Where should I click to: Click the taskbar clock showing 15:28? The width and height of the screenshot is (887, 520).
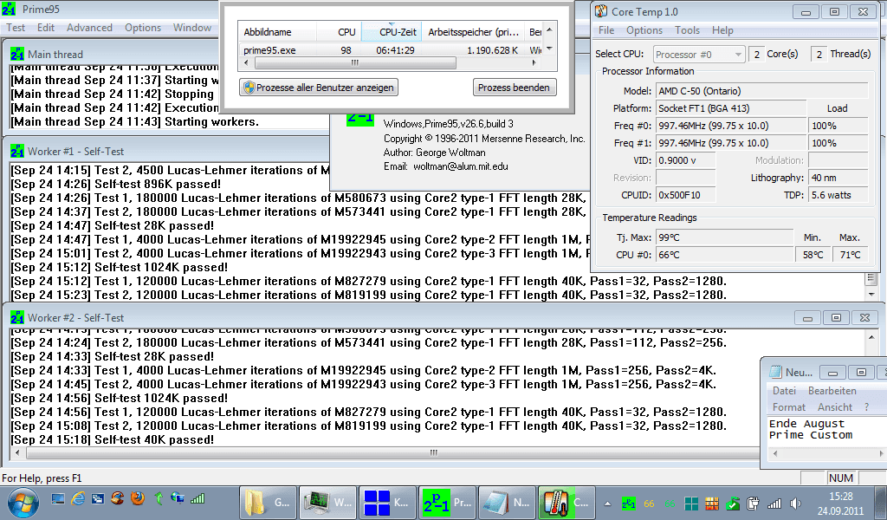click(840, 503)
